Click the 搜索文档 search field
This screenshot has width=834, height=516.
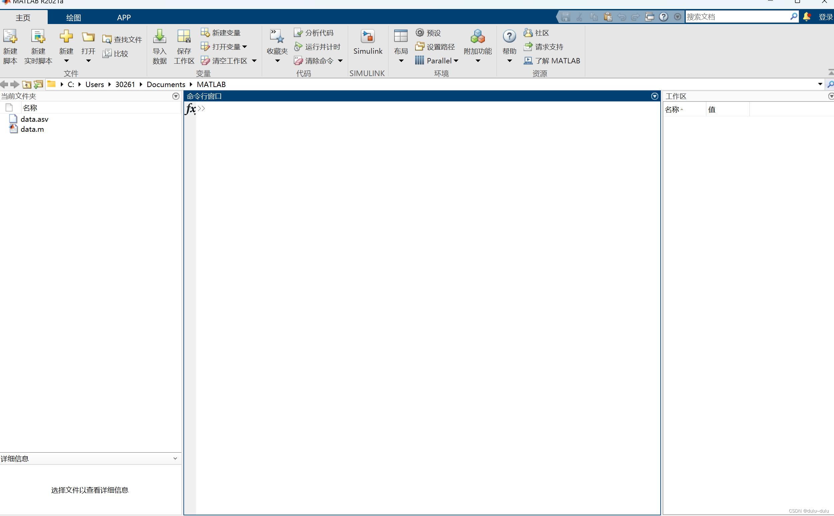(737, 17)
